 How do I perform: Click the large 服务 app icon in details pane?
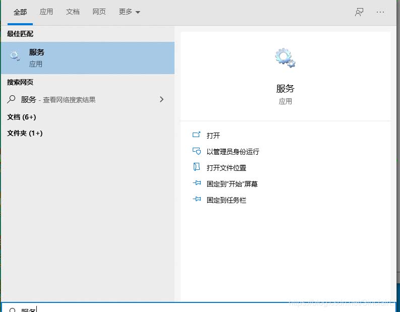pyautogui.click(x=285, y=58)
